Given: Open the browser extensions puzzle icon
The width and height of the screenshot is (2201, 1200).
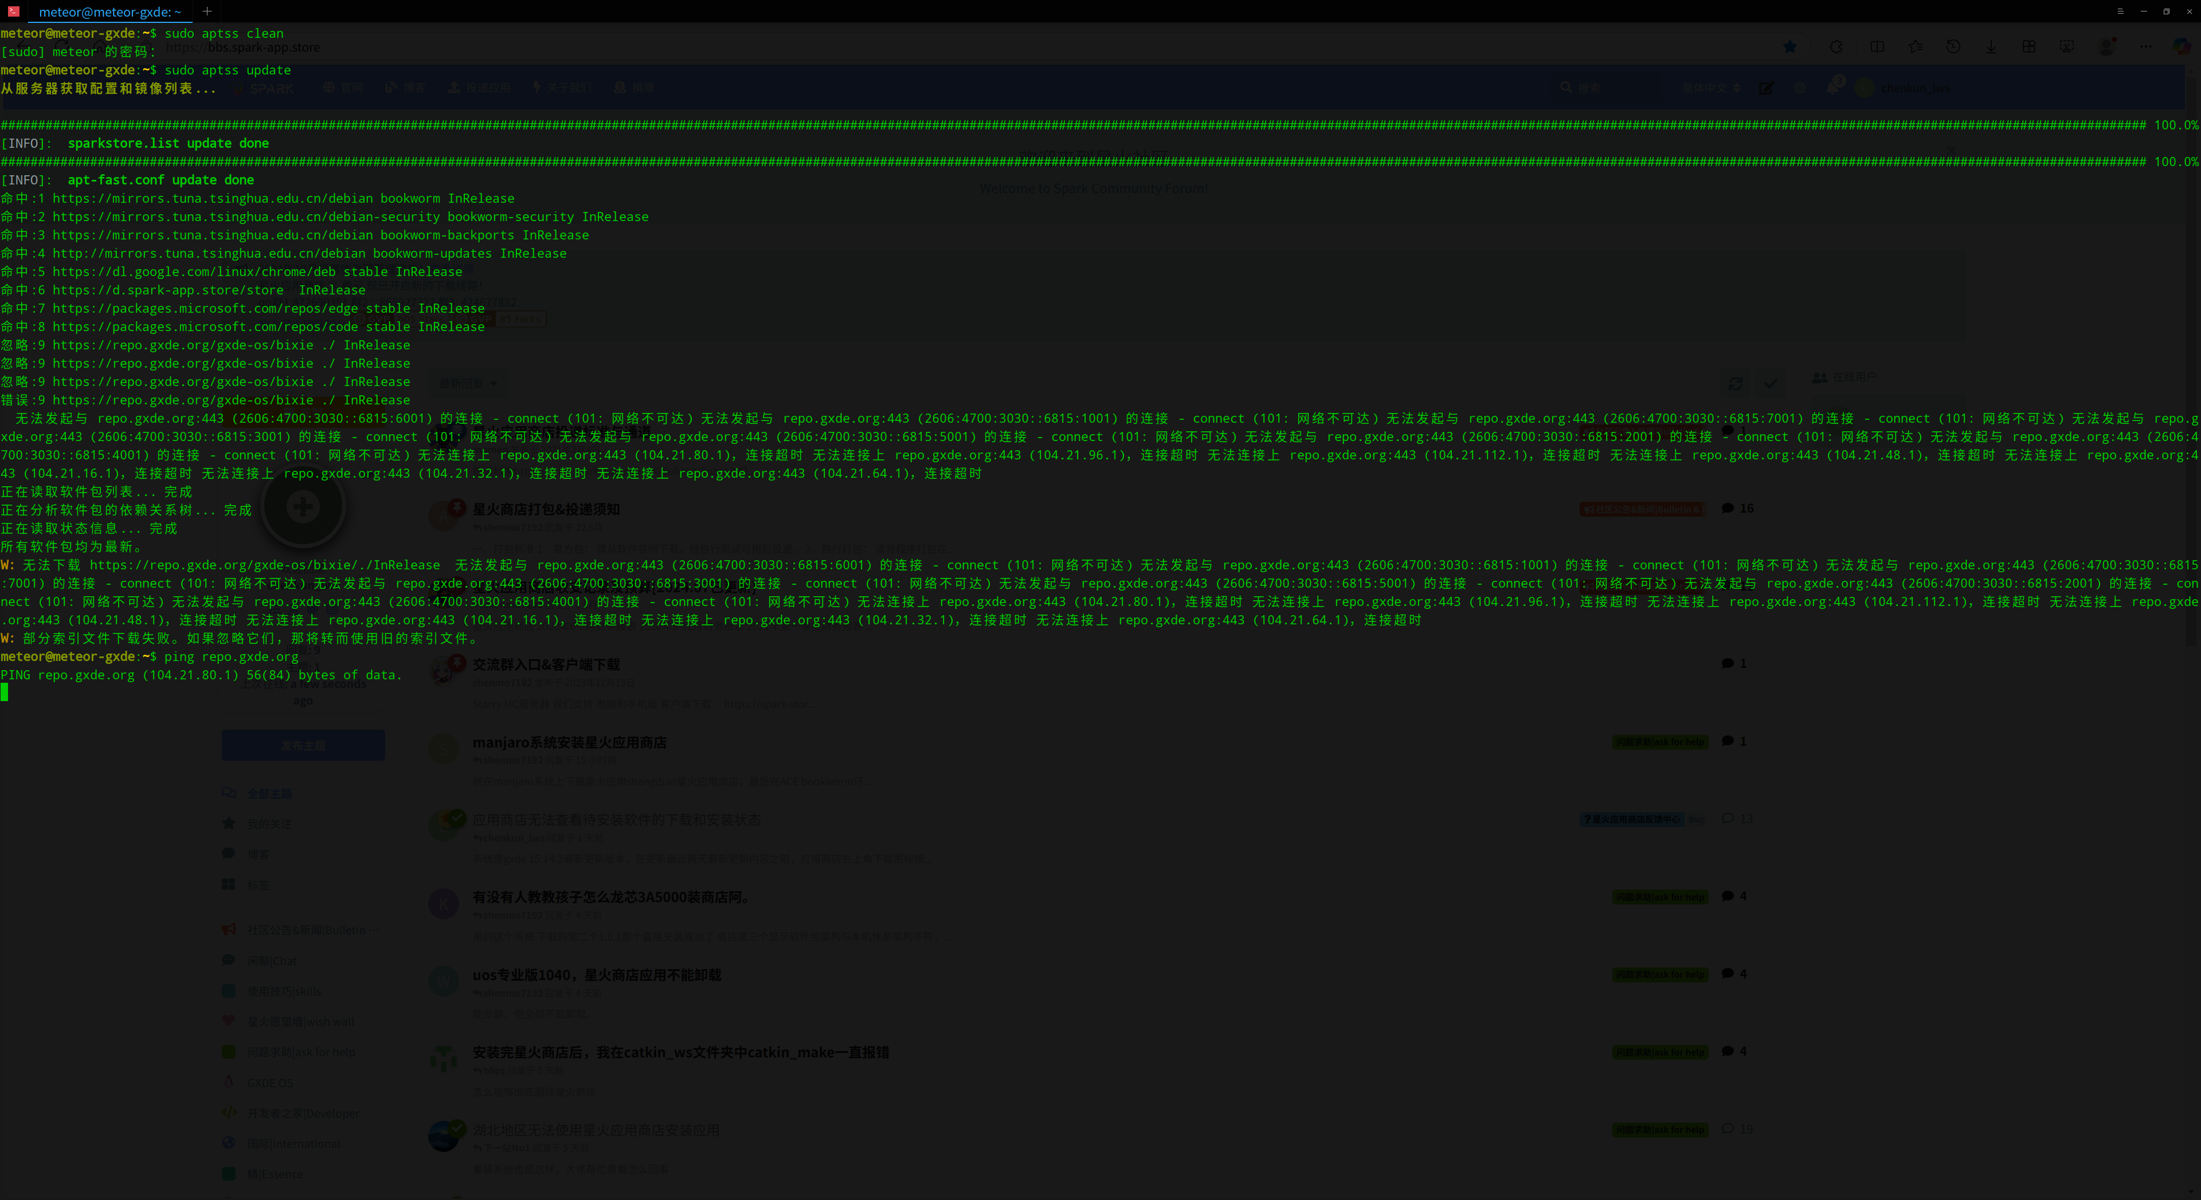Looking at the screenshot, I should (1836, 47).
